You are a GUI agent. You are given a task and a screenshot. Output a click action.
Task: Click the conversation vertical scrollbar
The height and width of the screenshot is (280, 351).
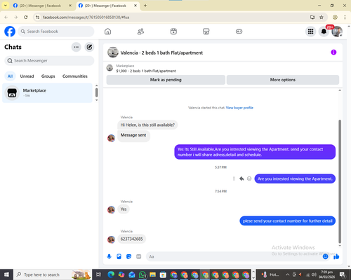(x=340, y=181)
